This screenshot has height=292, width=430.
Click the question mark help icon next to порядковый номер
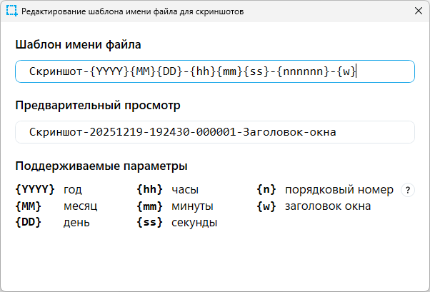408,190
